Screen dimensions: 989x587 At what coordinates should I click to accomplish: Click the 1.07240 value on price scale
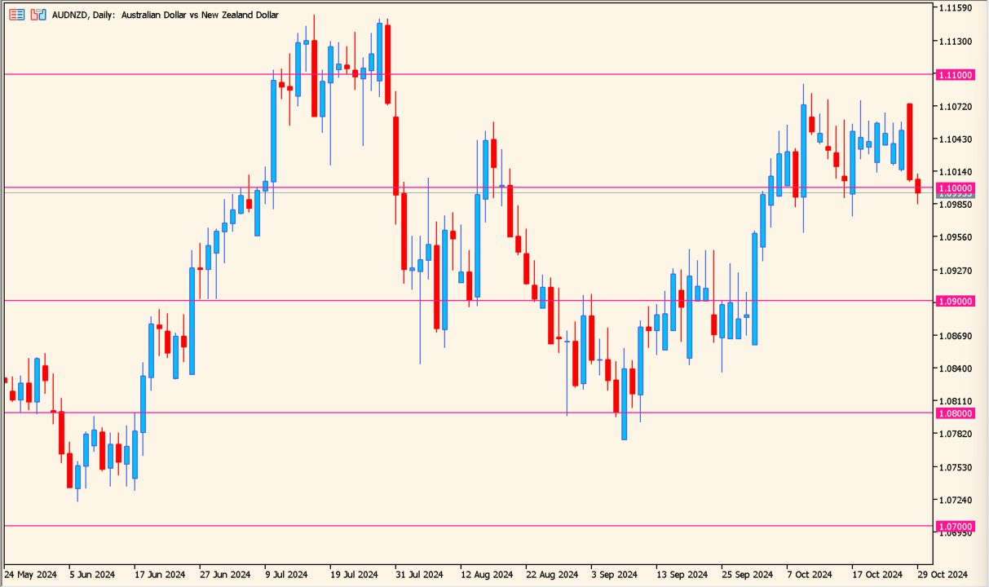click(955, 500)
